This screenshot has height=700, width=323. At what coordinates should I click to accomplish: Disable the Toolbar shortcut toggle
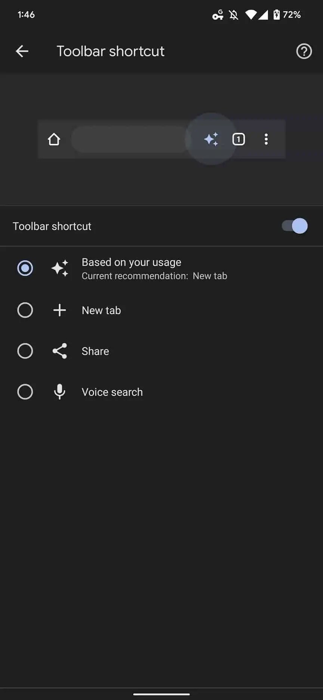click(295, 226)
